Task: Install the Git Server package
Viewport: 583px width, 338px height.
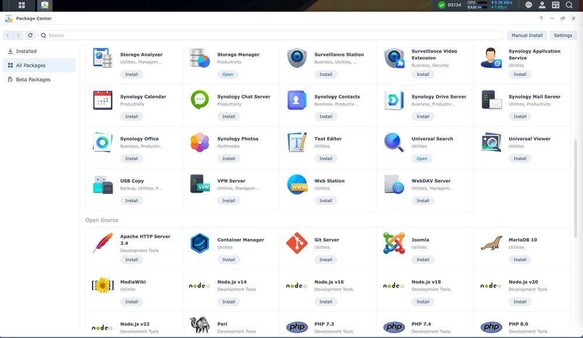Action: (x=326, y=259)
